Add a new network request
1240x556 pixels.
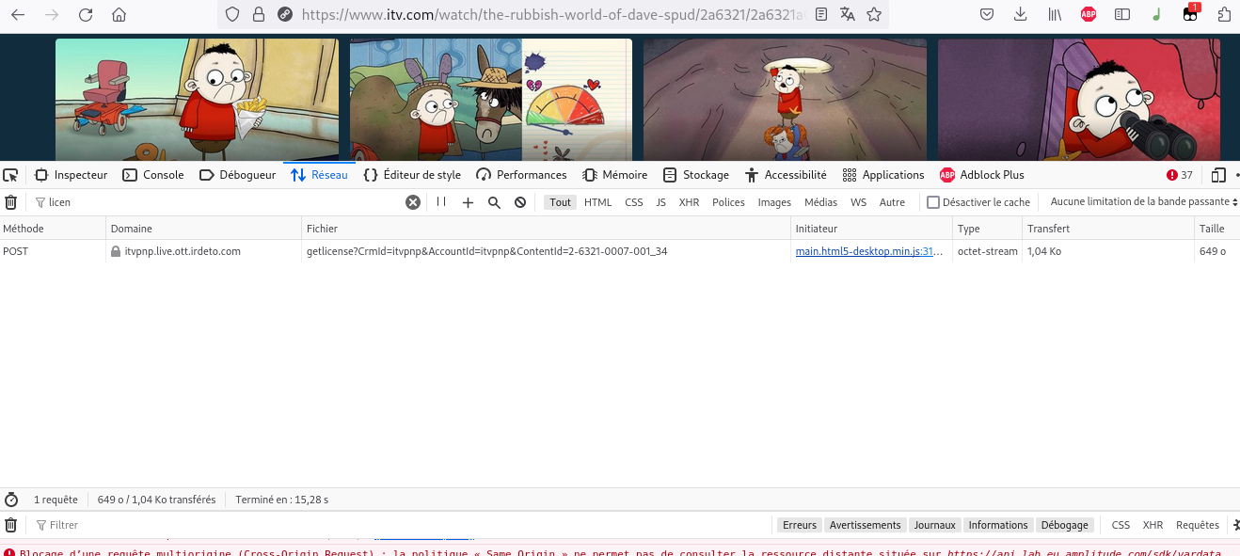(468, 202)
